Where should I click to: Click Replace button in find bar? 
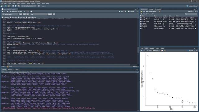click(50, 14)
